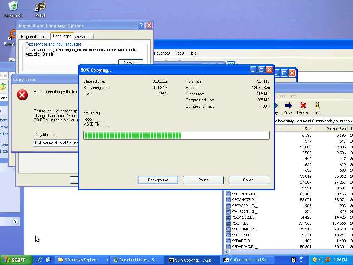This screenshot has width=353, height=265.
Task: Launch Internet Explorer from Quick Launch
Action: coord(40,260)
